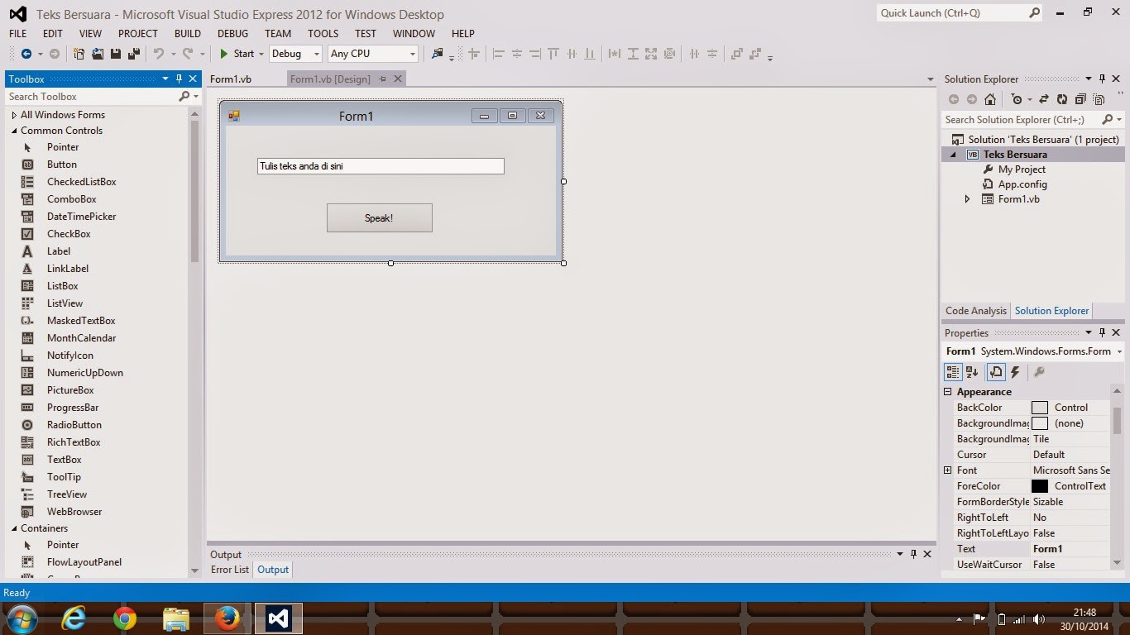This screenshot has height=635, width=1130.
Task: Click the Speak! button on the form
Action: 379,218
